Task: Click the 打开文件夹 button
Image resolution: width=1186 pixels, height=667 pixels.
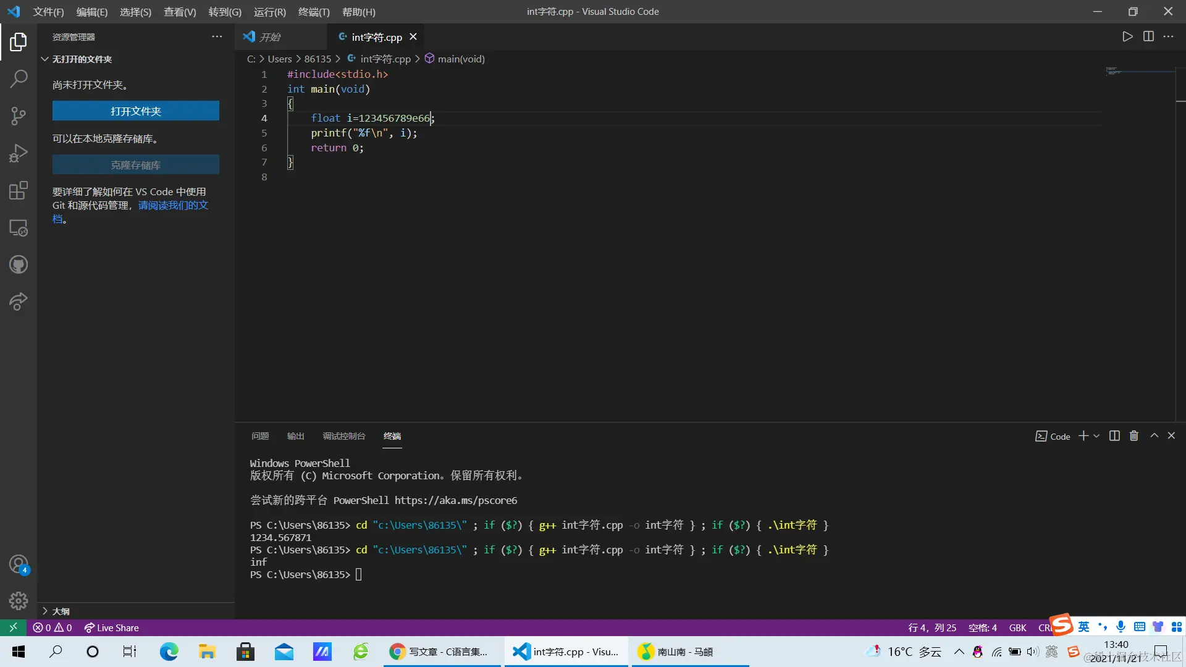Action: tap(135, 111)
